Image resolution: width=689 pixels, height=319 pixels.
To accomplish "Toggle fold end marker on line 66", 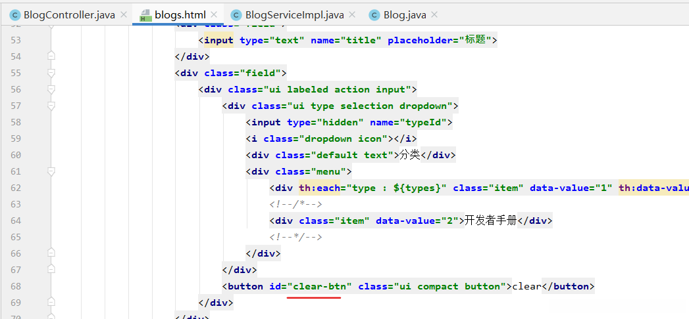I will (x=51, y=253).
